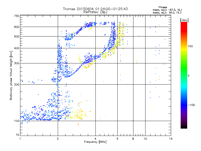This screenshot has height=151, width=201.
Task: Click the plot title 'Tromsø 20150604 01:24:00-01:25:43'
Action: click(95, 9)
